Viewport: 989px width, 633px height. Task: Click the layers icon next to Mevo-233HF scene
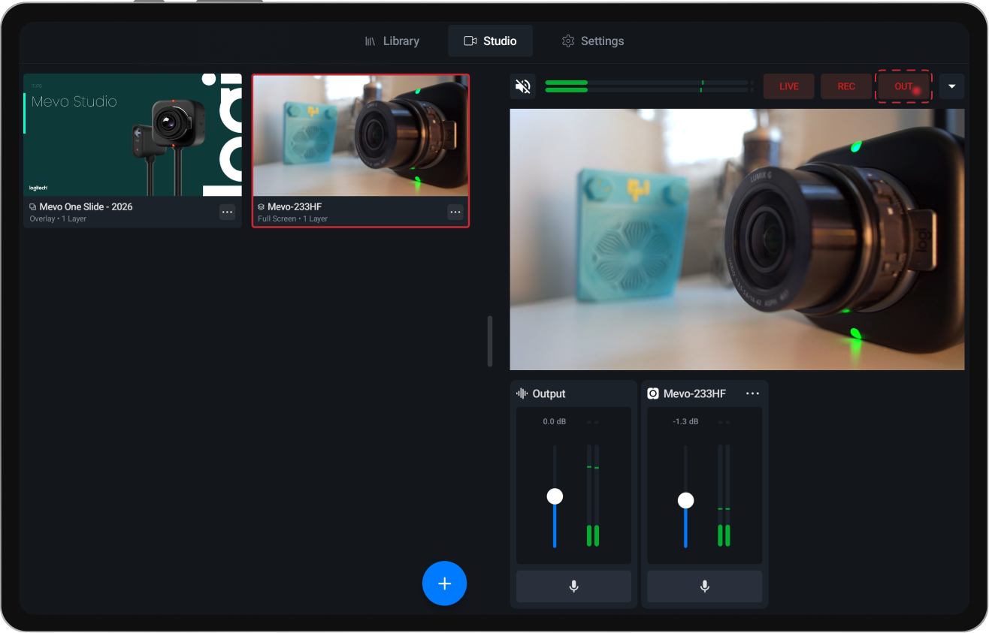pos(260,206)
